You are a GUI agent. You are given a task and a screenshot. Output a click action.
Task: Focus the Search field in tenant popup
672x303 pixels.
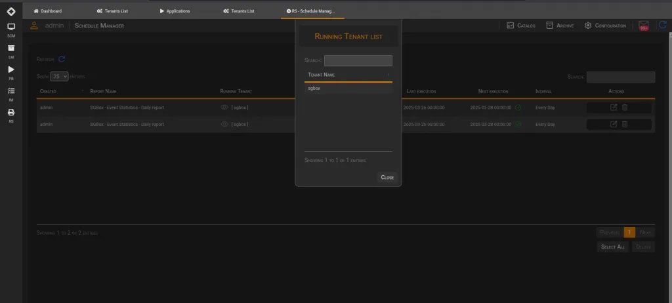[358, 60]
